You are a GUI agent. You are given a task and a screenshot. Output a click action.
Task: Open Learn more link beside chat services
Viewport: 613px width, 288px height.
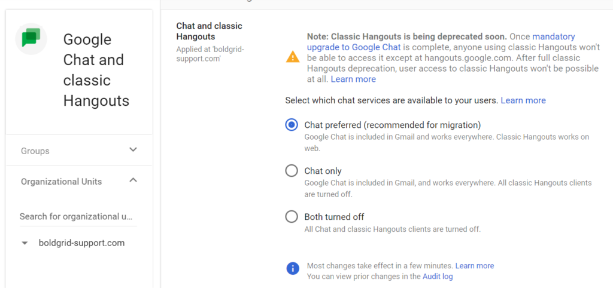point(523,100)
